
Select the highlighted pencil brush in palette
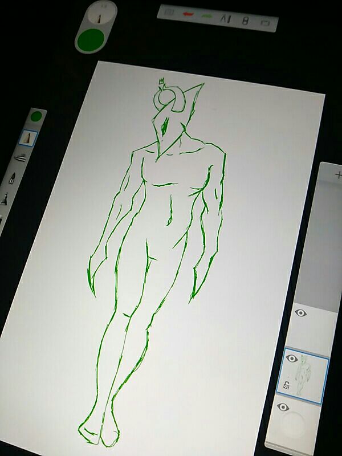(28, 137)
